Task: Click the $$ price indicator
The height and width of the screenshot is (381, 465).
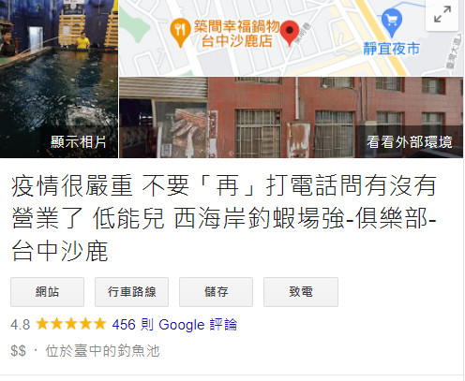Action: click(x=18, y=351)
